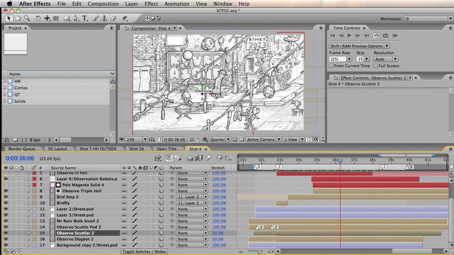
Task: Select the Zoom magnifier tool
Action: [27, 18]
